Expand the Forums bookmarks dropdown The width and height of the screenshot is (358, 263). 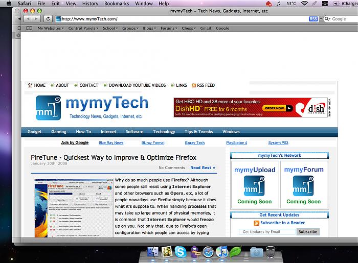169,28
